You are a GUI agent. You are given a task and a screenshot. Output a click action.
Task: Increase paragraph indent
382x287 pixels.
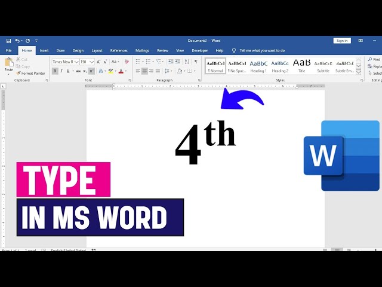(x=178, y=62)
